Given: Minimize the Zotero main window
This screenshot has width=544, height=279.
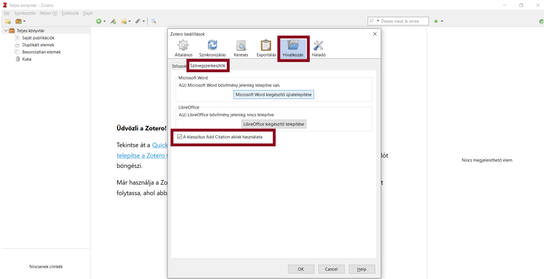Looking at the screenshot, I should tap(505, 5).
